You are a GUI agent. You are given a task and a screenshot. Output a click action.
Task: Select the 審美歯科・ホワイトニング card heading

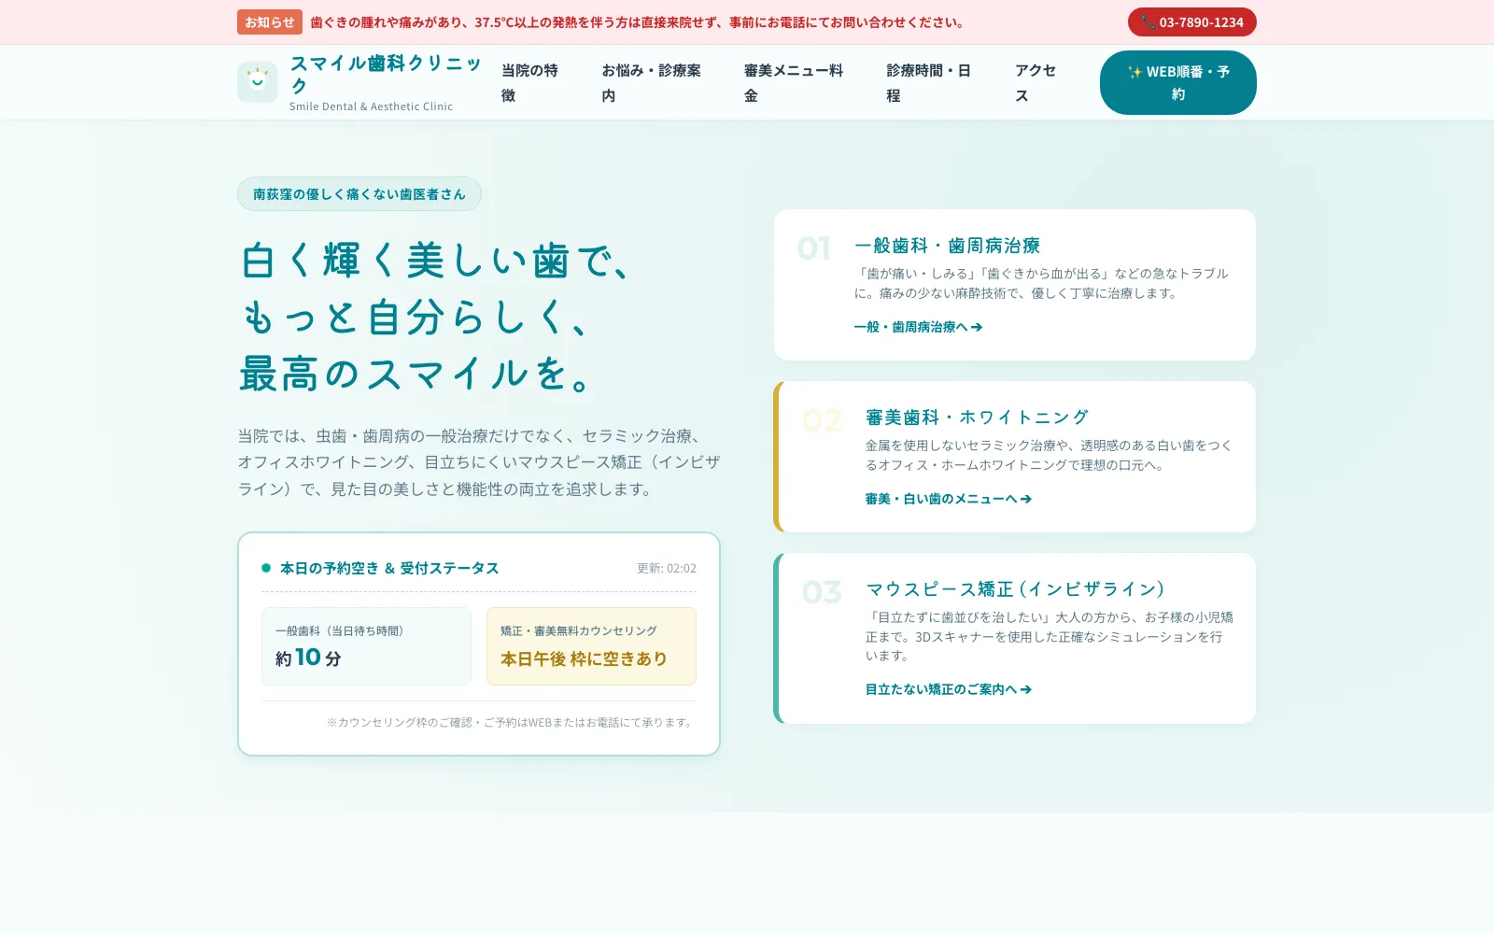pos(977,417)
